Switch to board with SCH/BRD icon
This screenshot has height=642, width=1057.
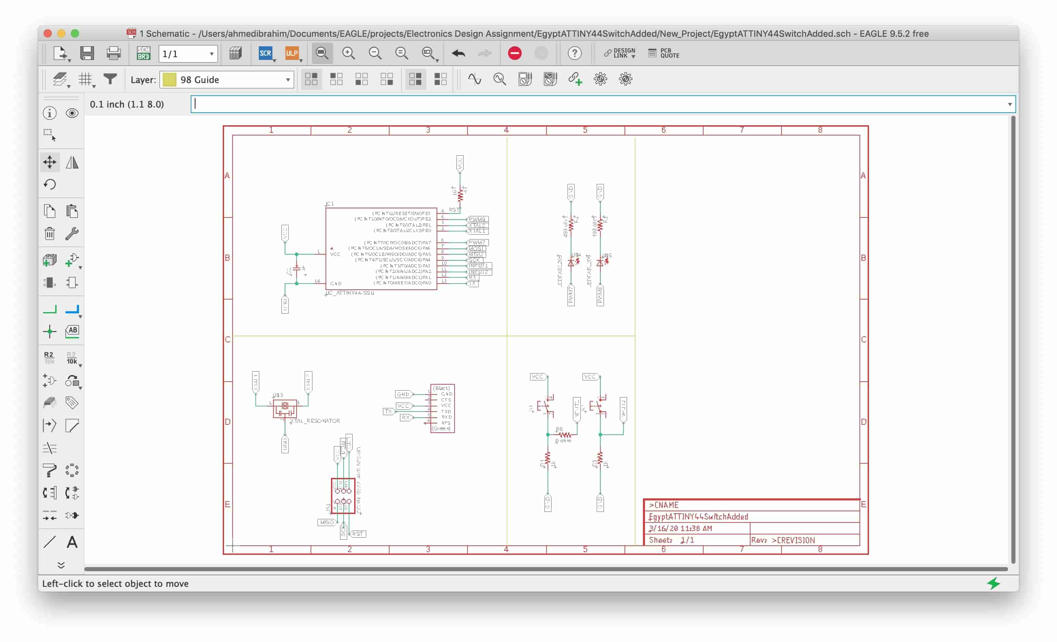point(143,53)
